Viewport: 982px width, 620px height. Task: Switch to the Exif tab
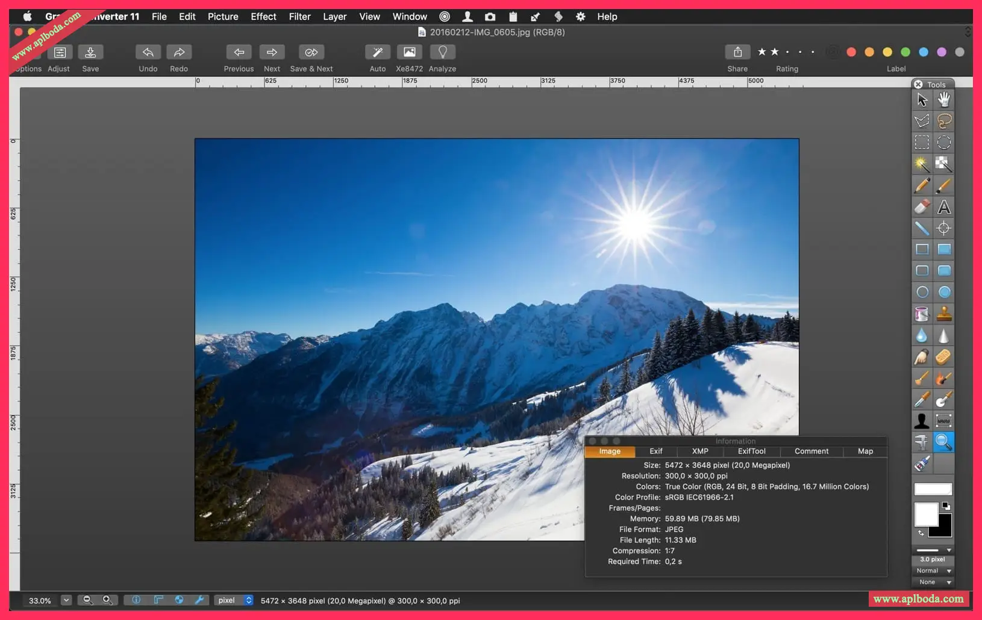point(655,451)
